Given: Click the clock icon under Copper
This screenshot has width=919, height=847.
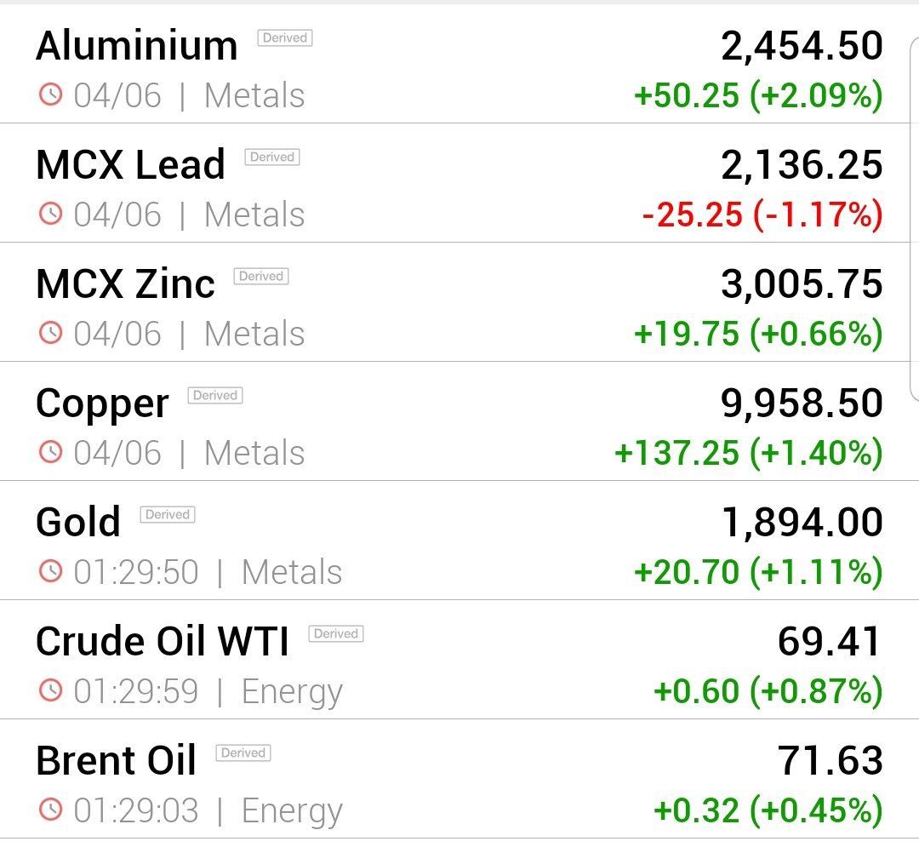Looking at the screenshot, I should pyautogui.click(x=50, y=452).
